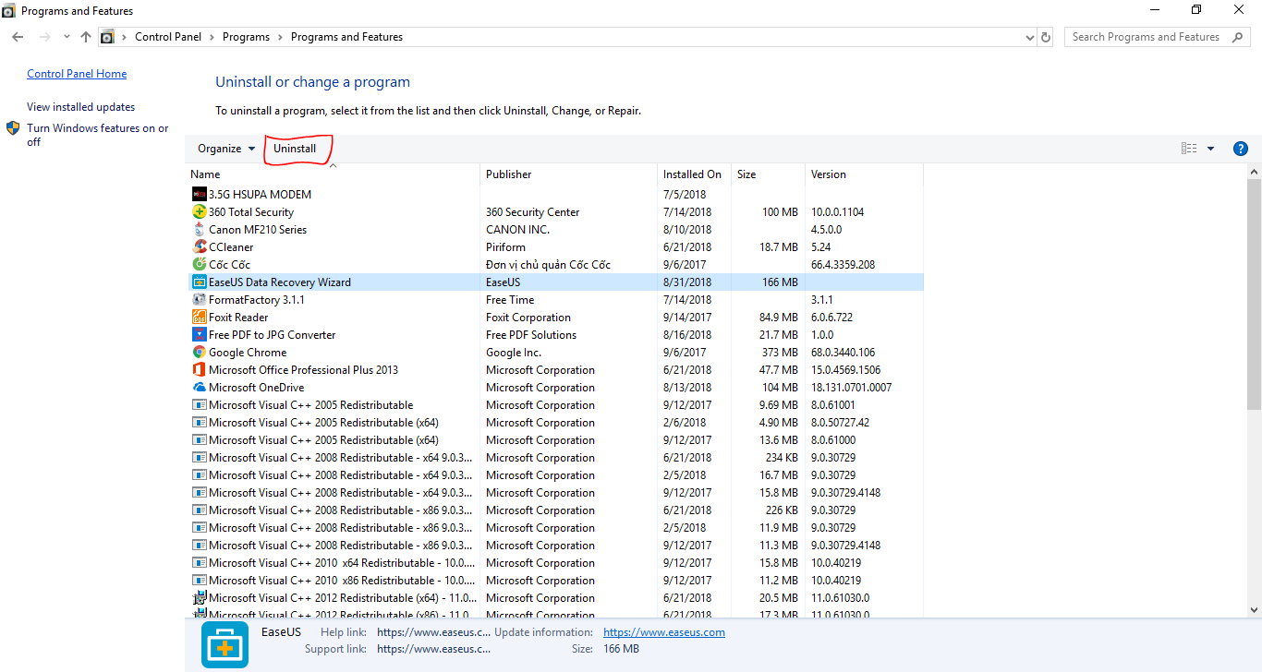The width and height of the screenshot is (1262, 672).
Task: Click the Foxit Corporation publisher cell
Action: pyautogui.click(x=528, y=318)
